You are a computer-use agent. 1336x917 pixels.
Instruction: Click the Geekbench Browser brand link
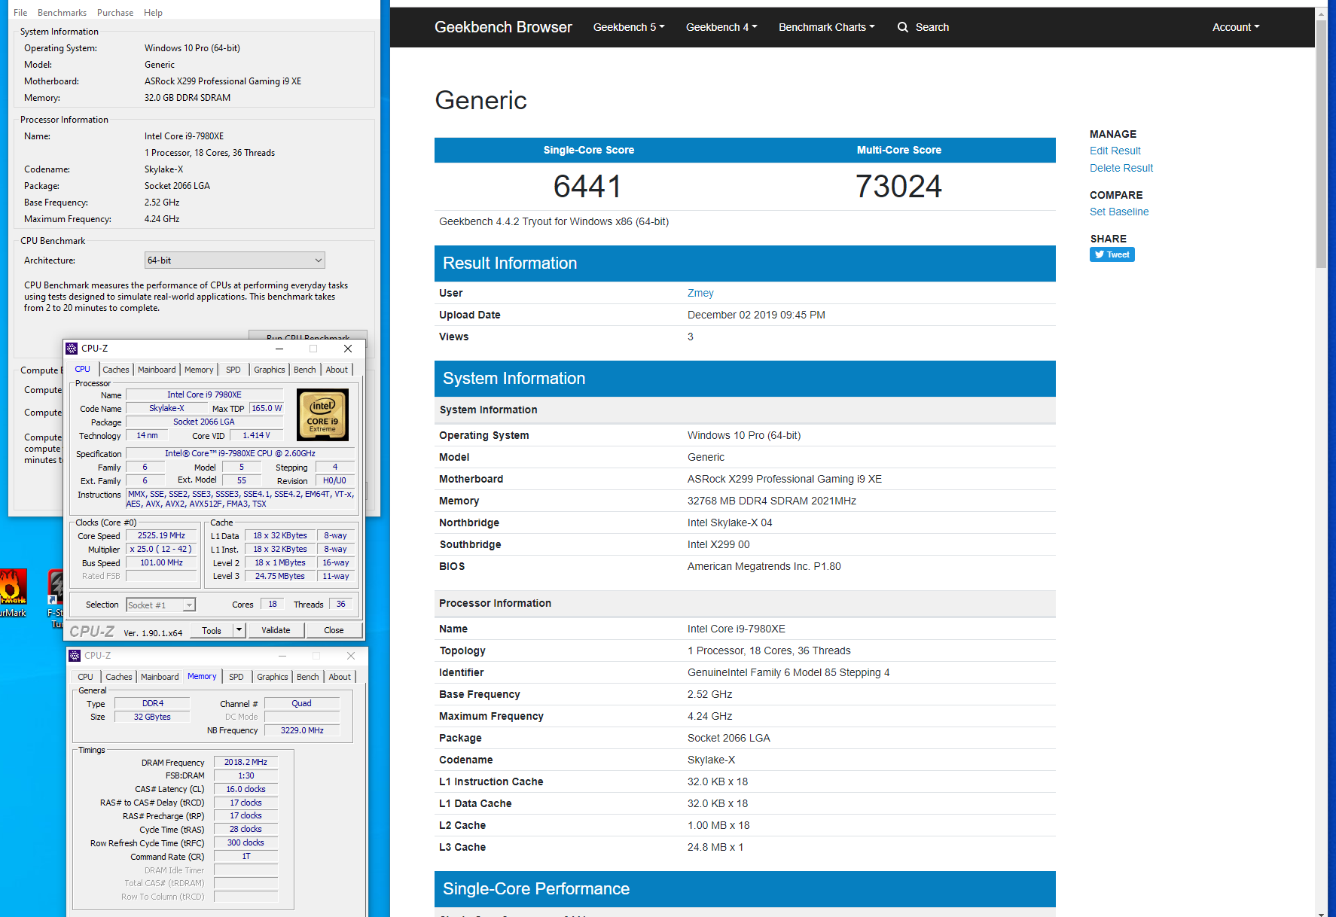503,27
